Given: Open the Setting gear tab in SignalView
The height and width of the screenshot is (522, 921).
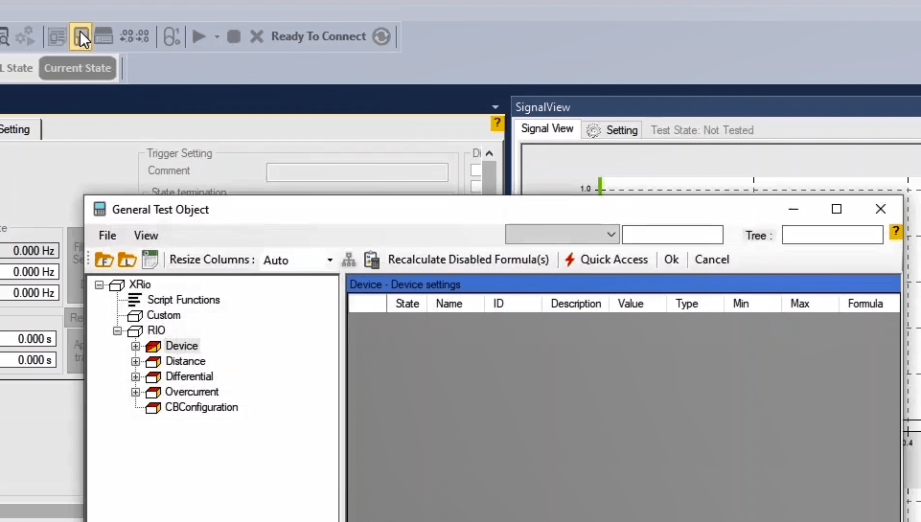Looking at the screenshot, I should pos(612,130).
